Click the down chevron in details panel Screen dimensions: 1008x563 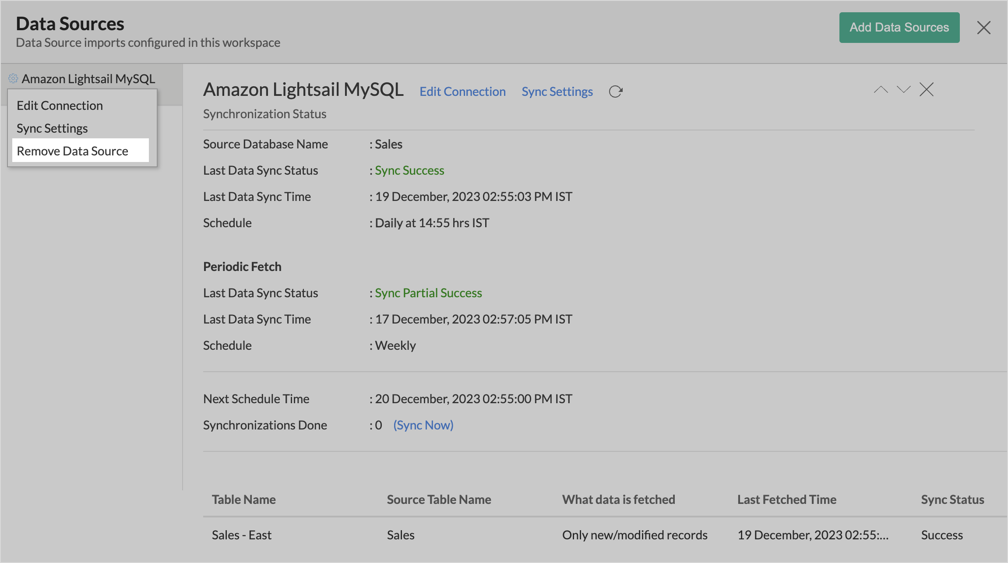point(903,90)
